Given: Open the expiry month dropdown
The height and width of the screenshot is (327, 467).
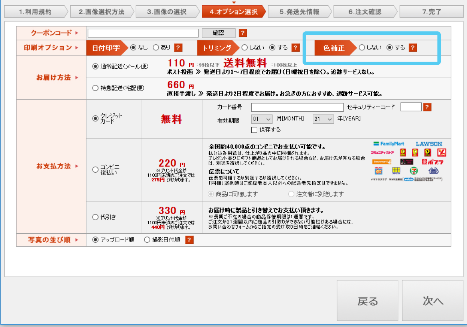Looking at the screenshot, I should pos(262,119).
